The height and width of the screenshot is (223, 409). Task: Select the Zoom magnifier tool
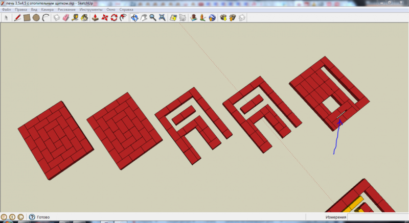(152, 18)
